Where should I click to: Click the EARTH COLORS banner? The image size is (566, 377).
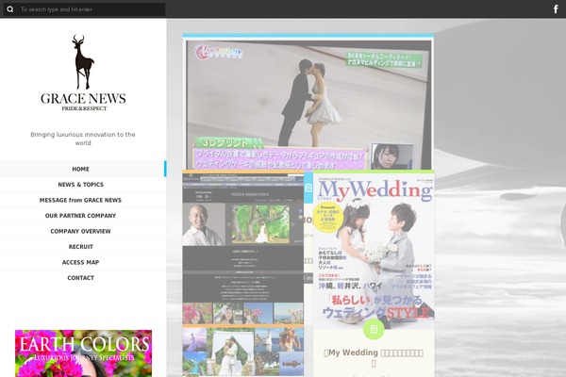point(83,353)
